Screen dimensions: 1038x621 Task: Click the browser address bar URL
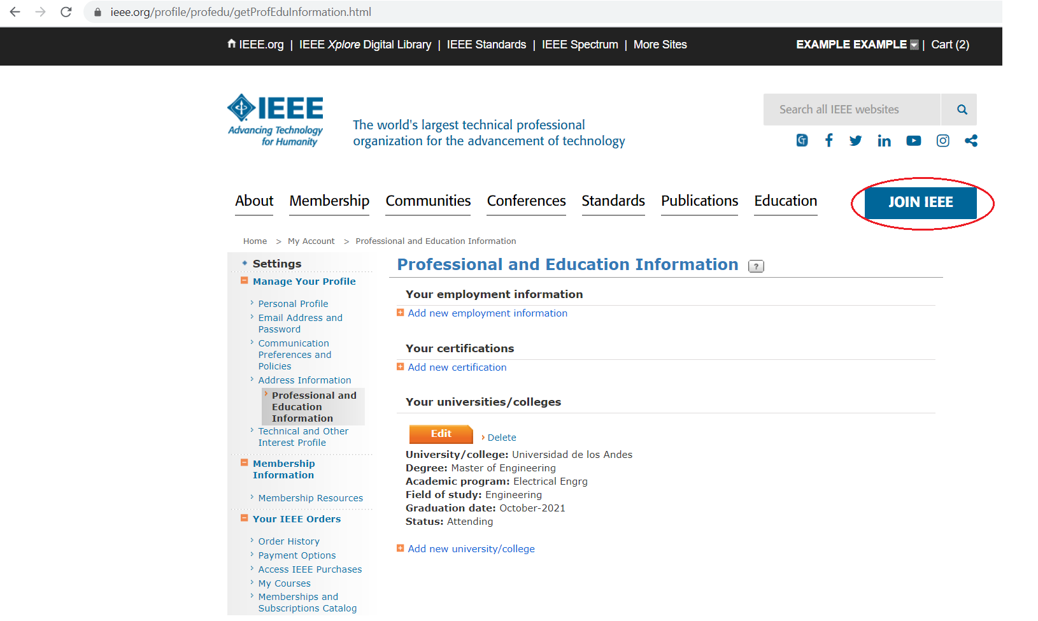[241, 12]
